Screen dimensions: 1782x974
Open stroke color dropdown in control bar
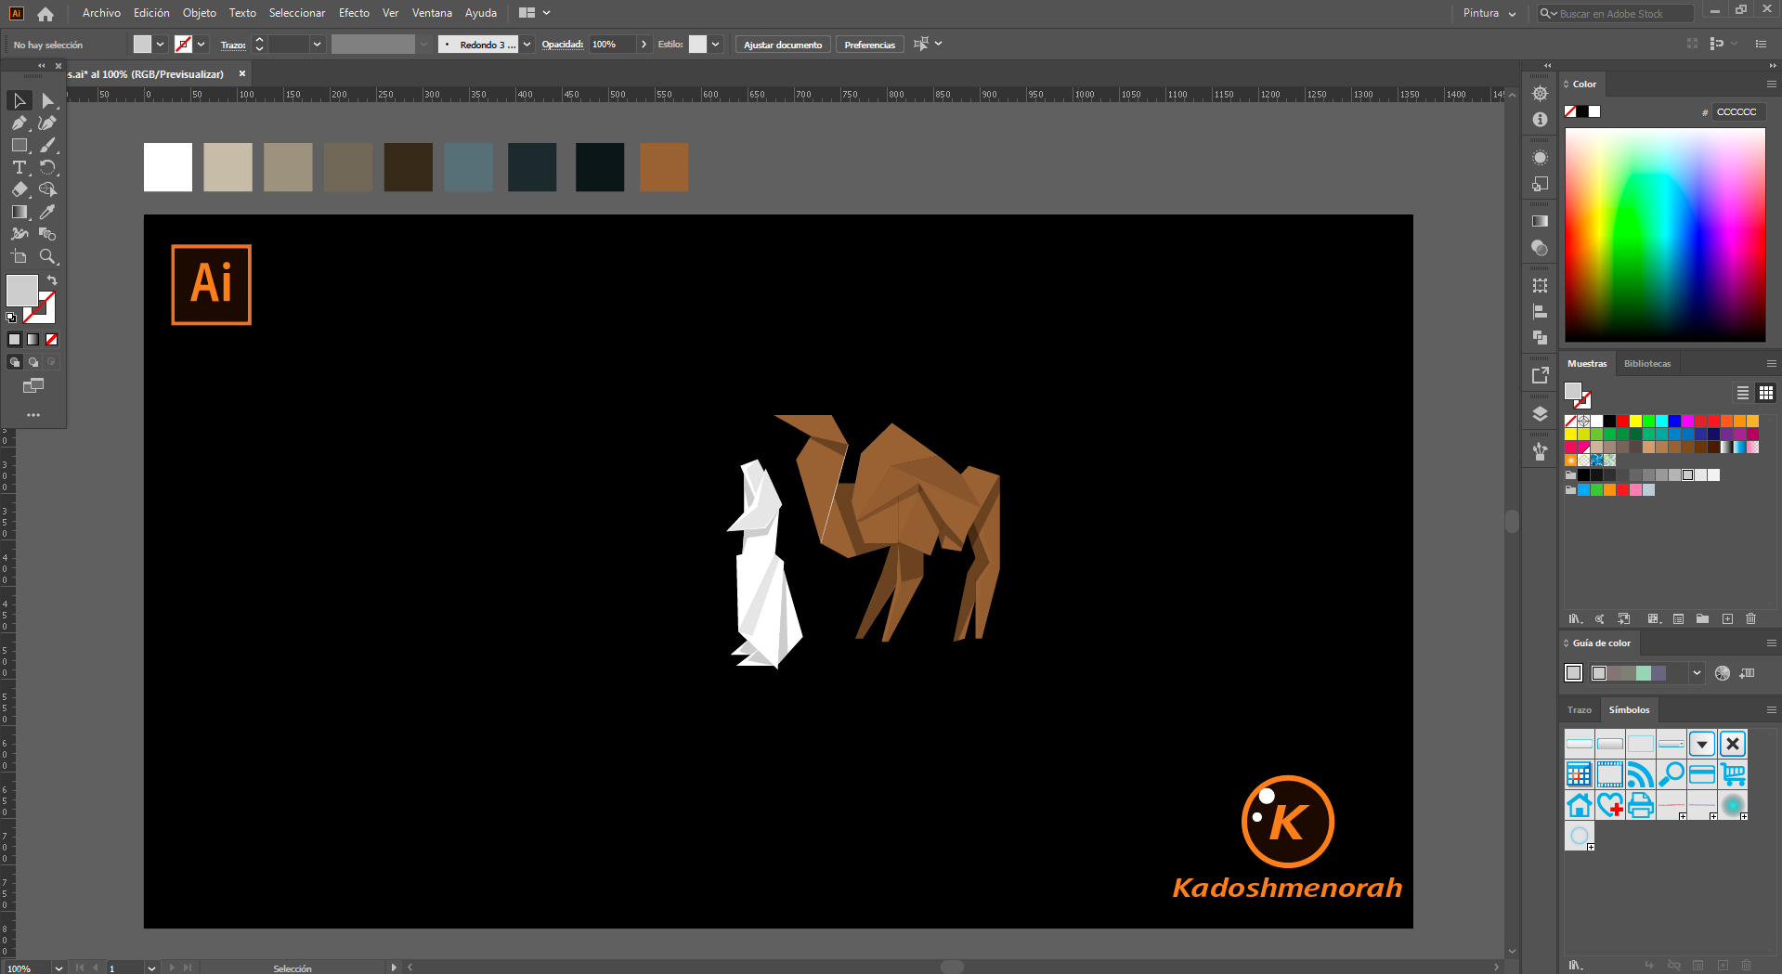click(x=202, y=44)
